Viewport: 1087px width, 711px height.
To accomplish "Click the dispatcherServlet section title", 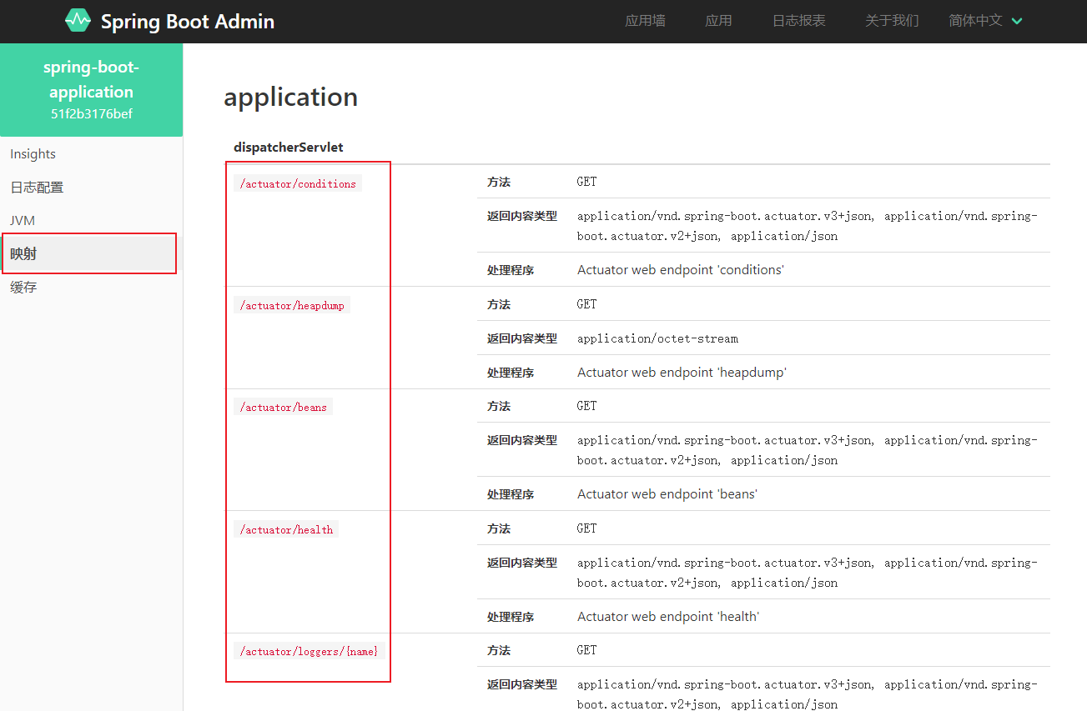I will [289, 148].
